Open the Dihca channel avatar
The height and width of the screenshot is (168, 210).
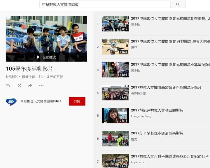pos(11,101)
